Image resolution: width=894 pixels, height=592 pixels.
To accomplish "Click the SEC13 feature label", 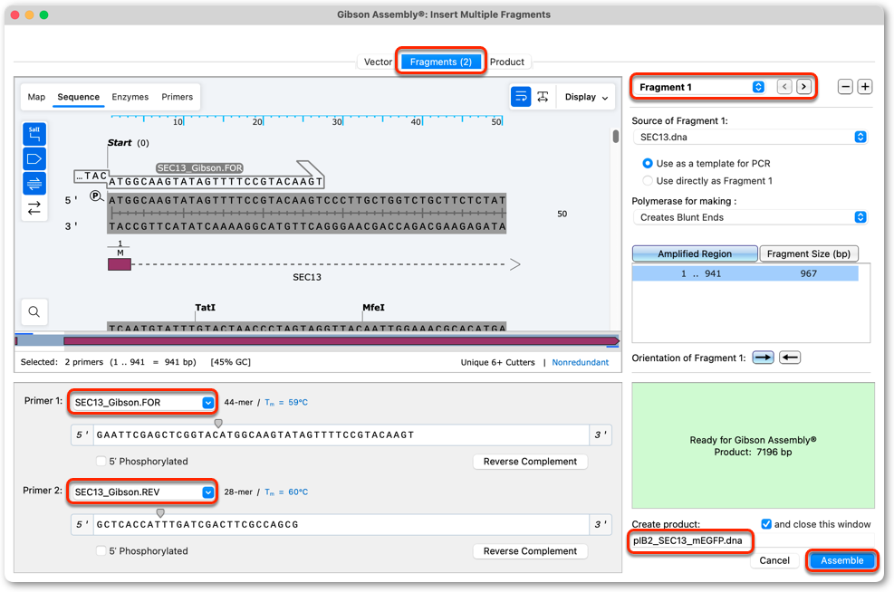I will (x=307, y=277).
